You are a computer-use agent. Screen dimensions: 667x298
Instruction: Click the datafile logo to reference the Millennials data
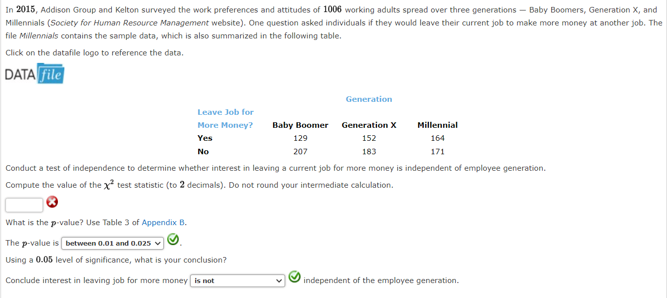pos(34,73)
